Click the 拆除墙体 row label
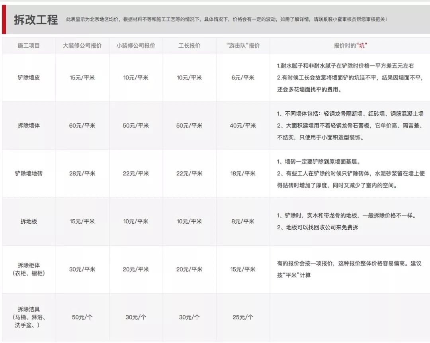The image size is (430, 343). (x=28, y=126)
